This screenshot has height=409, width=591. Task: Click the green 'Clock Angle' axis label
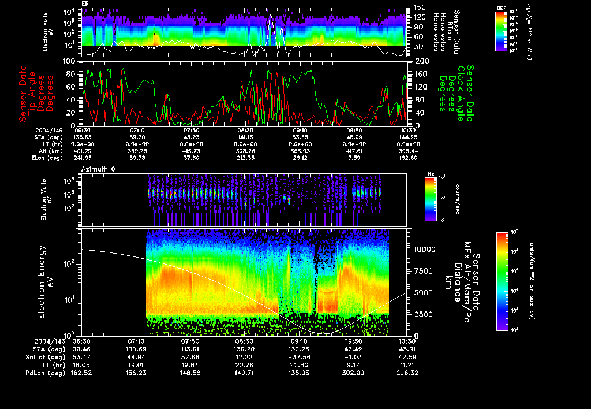click(x=461, y=93)
